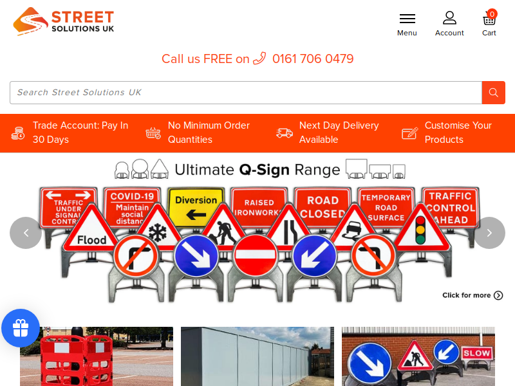Open the hamburger Menu icon
Screen dimensions: 515x386
(x=407, y=19)
